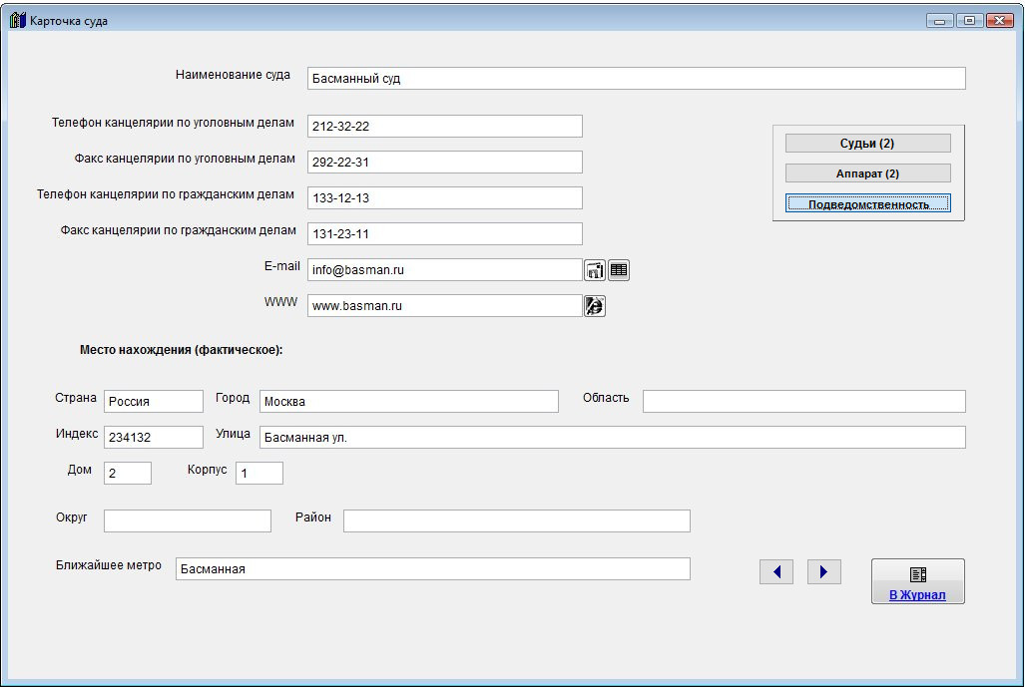Click the empty Район field
1025x687 pixels.
(516, 520)
